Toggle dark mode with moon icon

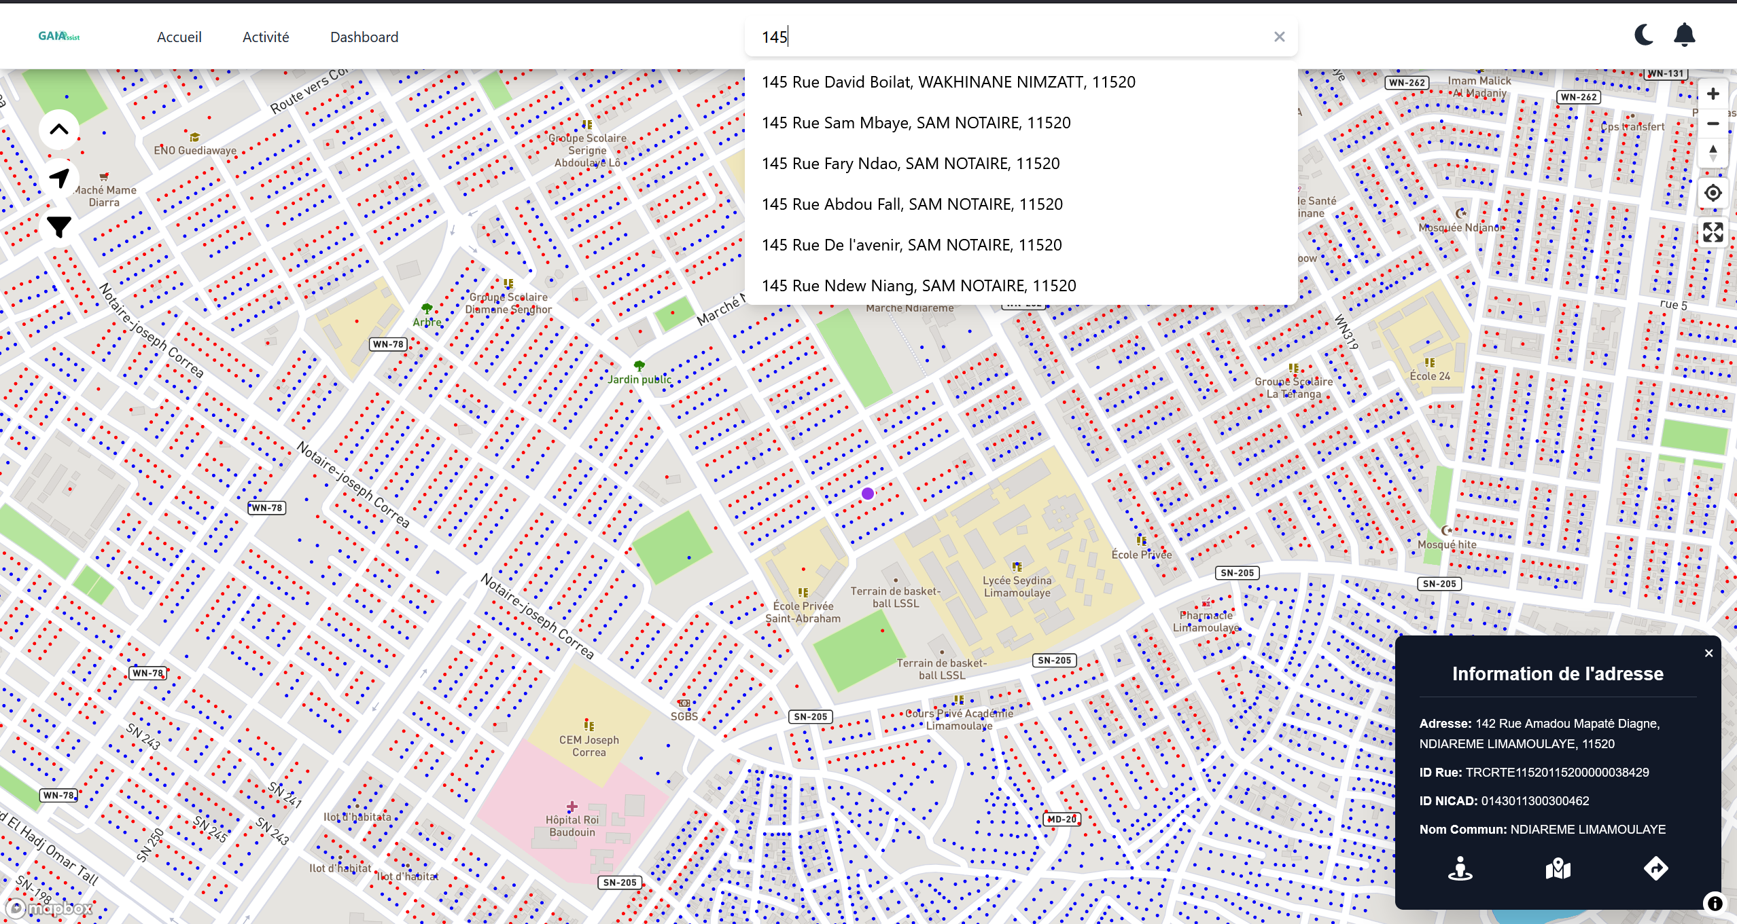pos(1645,34)
